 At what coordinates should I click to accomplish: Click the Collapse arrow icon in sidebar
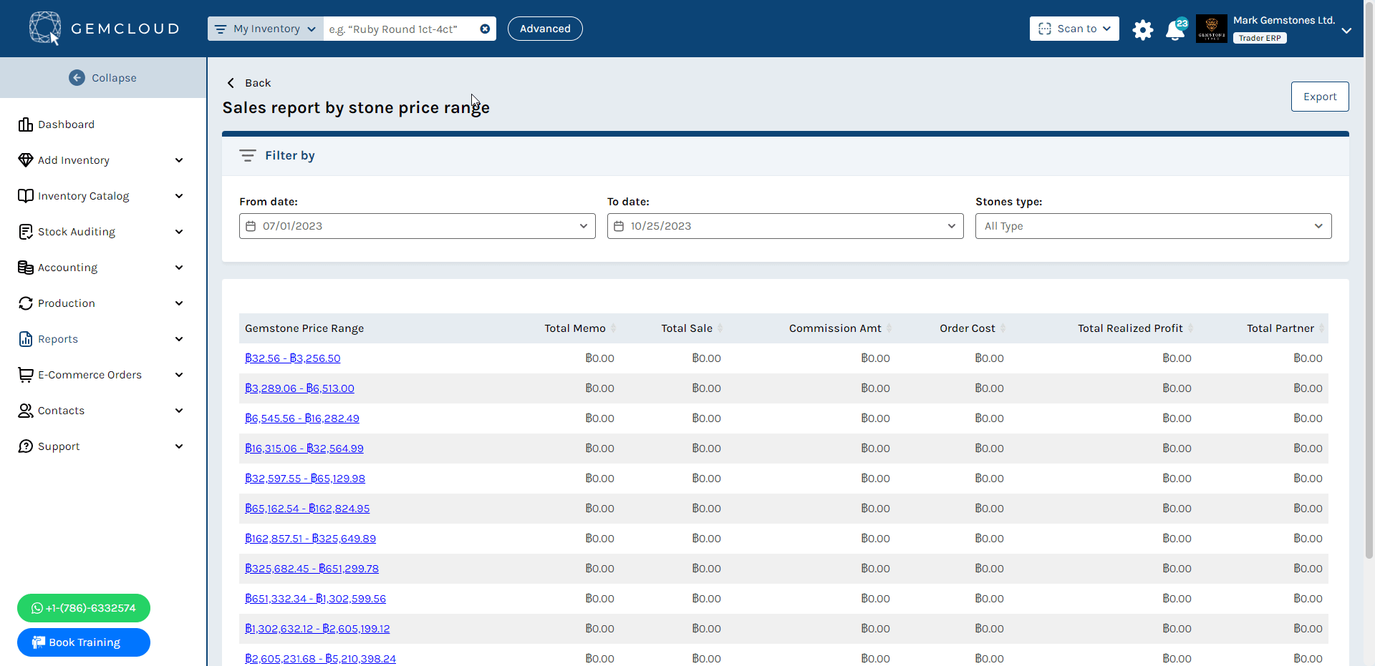click(77, 77)
